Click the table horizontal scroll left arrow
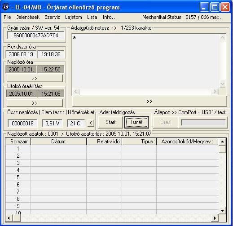Image resolution: width=233 pixels, height=226 pixels. [x=9, y=218]
